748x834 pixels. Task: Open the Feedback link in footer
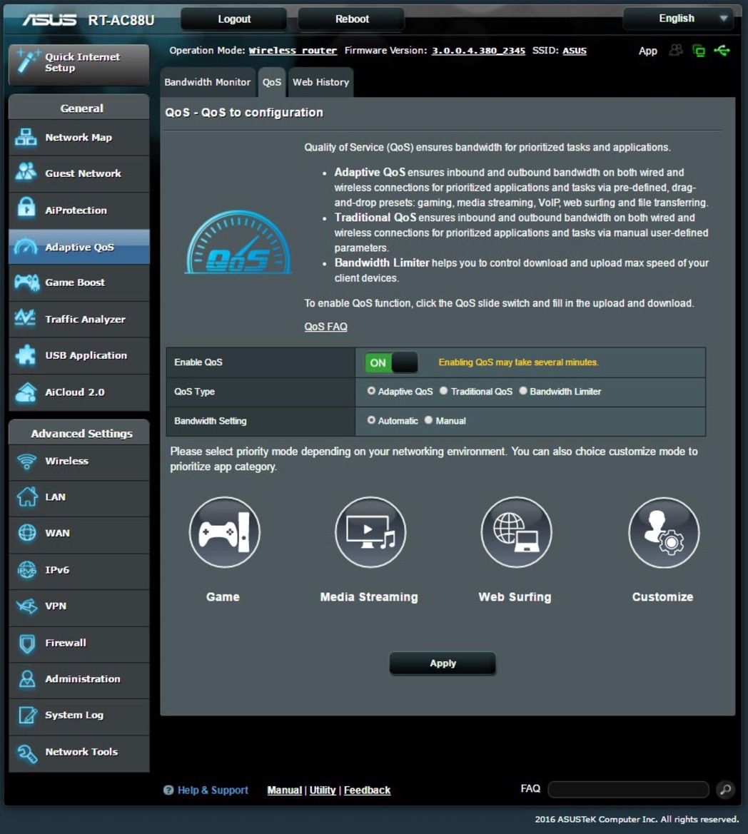tap(367, 790)
